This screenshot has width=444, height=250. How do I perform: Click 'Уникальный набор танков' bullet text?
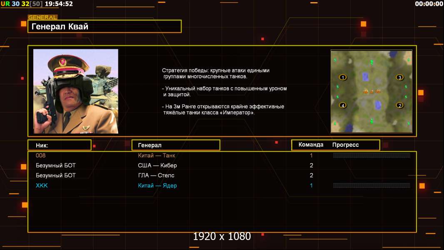[x=224, y=91]
